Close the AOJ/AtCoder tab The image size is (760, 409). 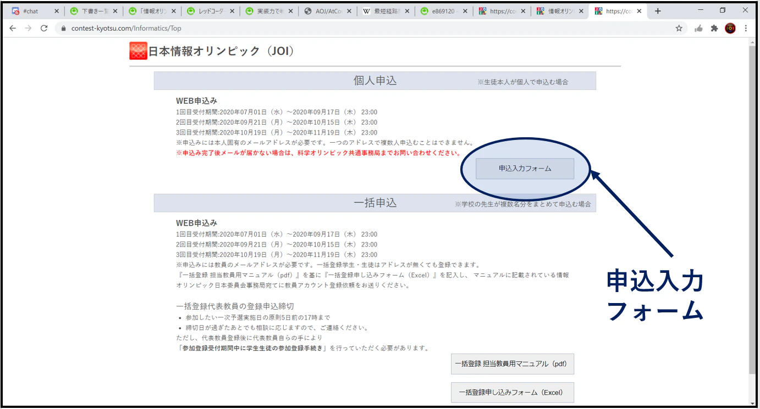(348, 11)
